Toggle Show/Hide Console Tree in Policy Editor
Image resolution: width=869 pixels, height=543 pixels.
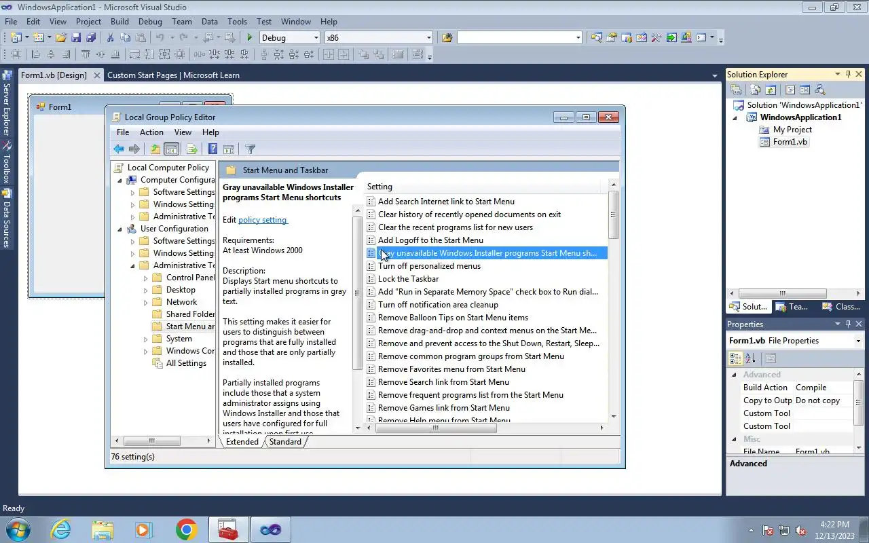[172, 149]
